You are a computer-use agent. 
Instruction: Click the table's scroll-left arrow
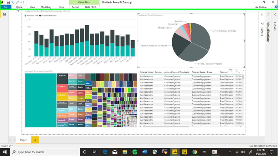[141, 127]
